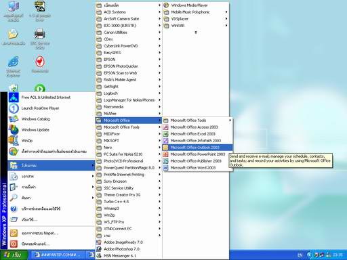This screenshot has height=260, width=347.
Task: Open the EPSON PhotoQuicker folder
Action: [128, 66]
